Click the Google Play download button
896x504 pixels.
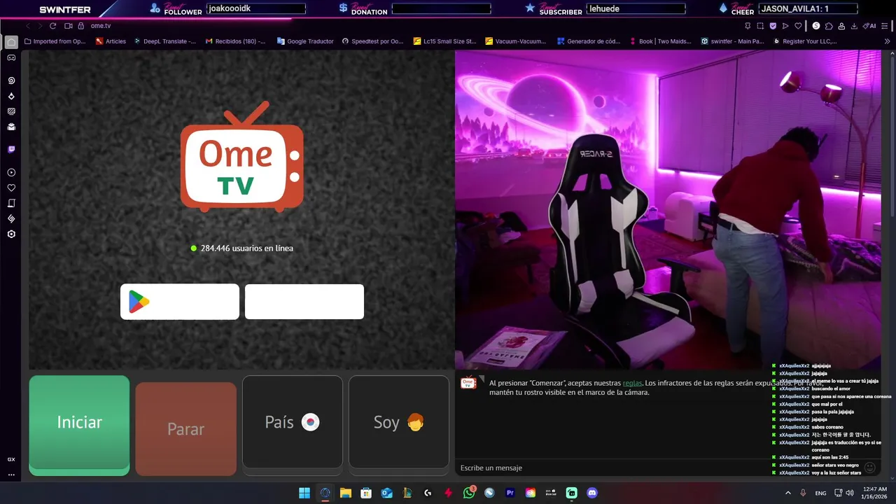tap(180, 302)
